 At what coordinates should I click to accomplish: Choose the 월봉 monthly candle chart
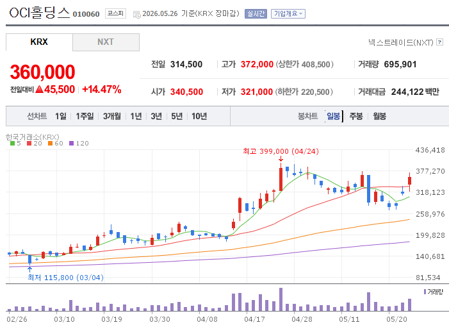(379, 116)
